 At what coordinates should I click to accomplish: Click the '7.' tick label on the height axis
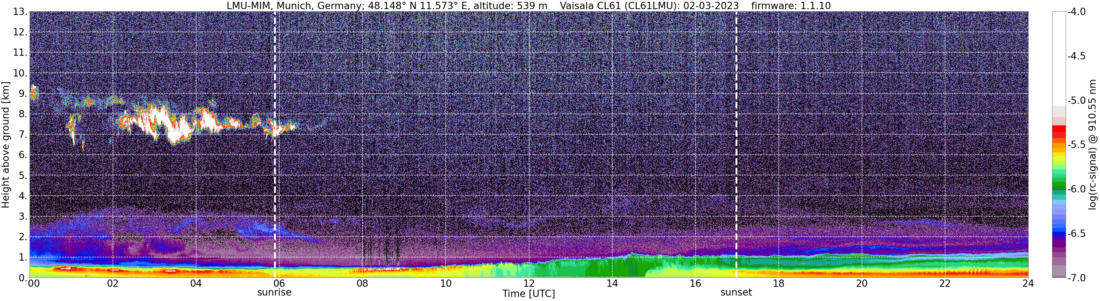(x=23, y=134)
